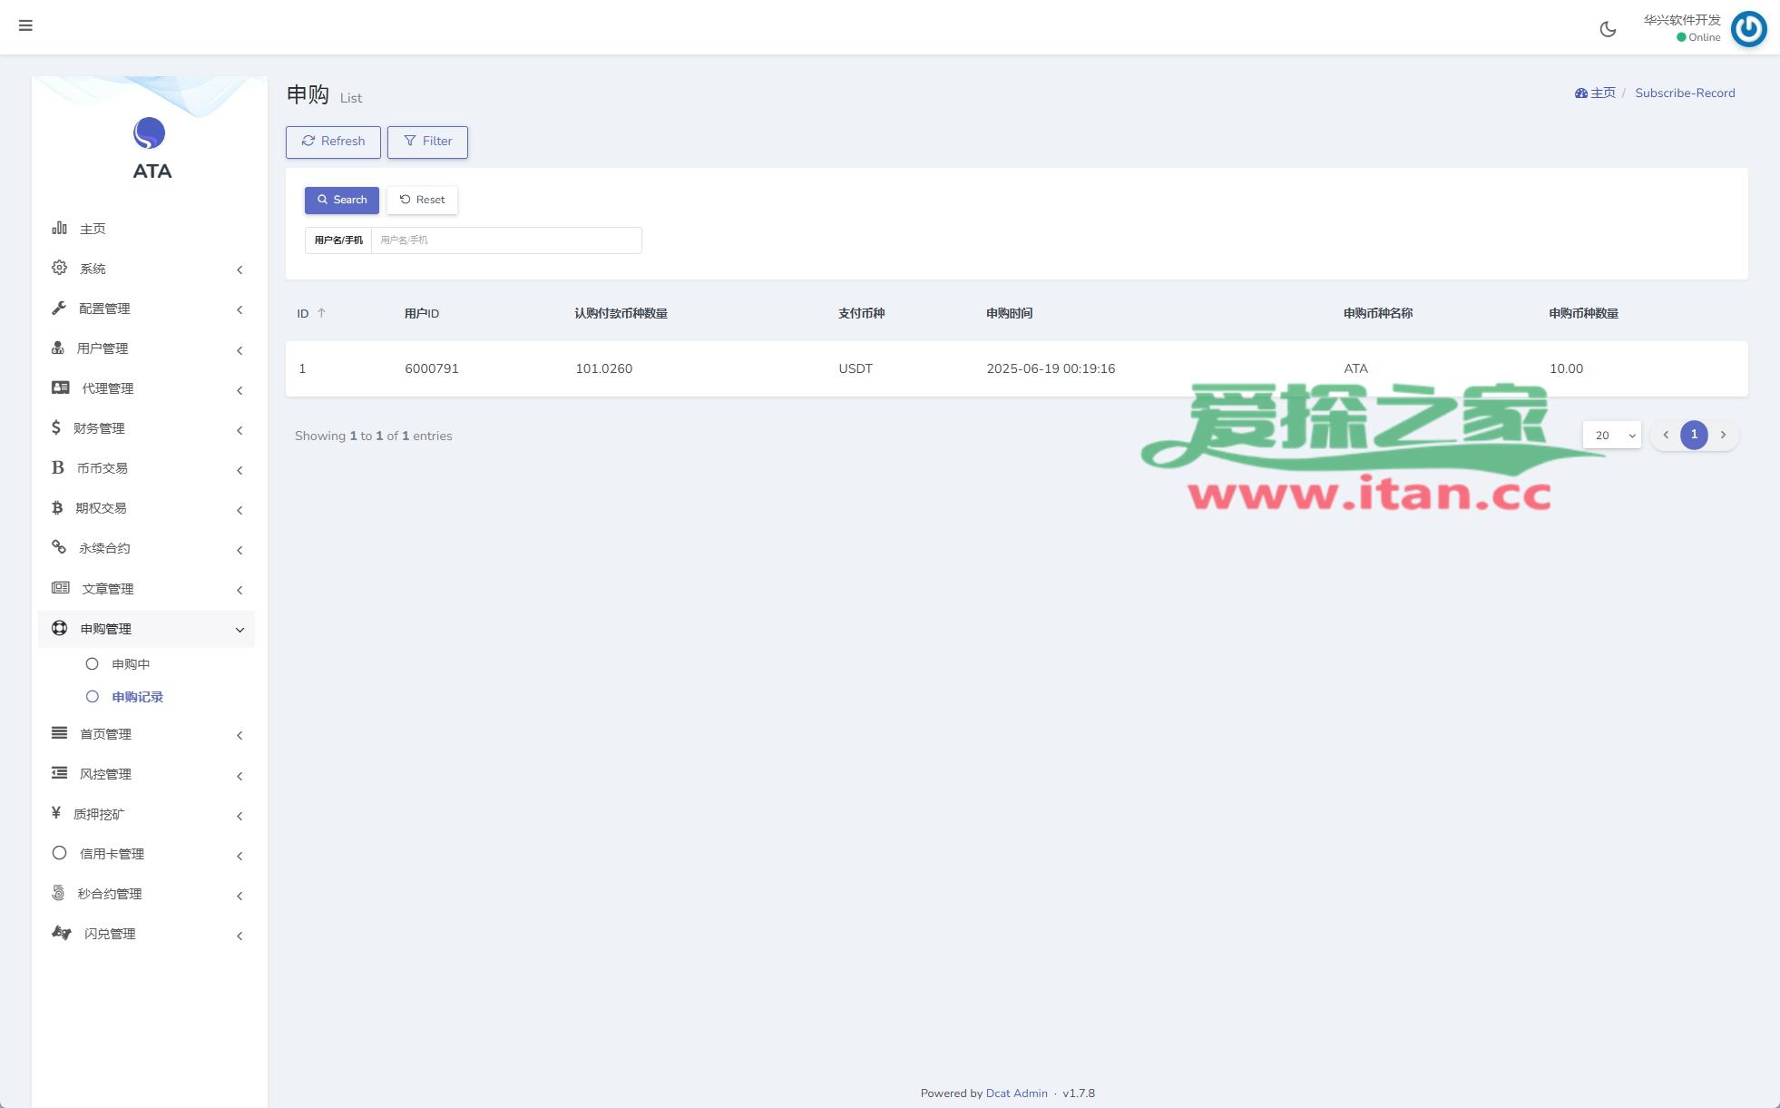Viewport: 1780px width, 1108px height.
Task: Click the 系统 gear icon
Action: pyautogui.click(x=59, y=268)
